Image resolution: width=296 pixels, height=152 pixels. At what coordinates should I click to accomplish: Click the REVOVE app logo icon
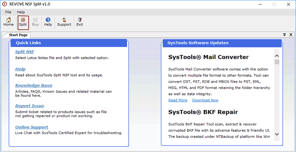(4, 4)
